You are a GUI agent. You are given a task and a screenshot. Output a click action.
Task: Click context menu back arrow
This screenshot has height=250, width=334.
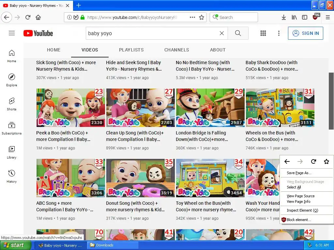point(287,161)
